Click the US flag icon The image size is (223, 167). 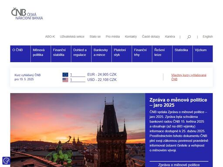point(65,80)
